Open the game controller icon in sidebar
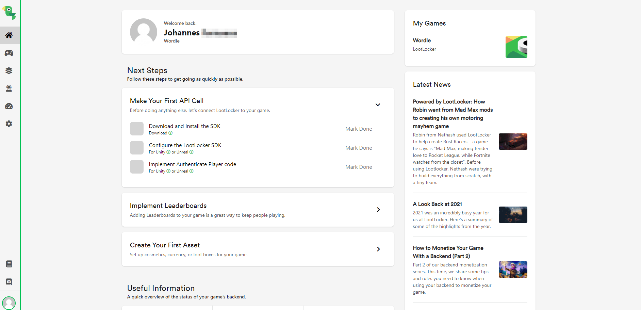 click(x=9, y=53)
